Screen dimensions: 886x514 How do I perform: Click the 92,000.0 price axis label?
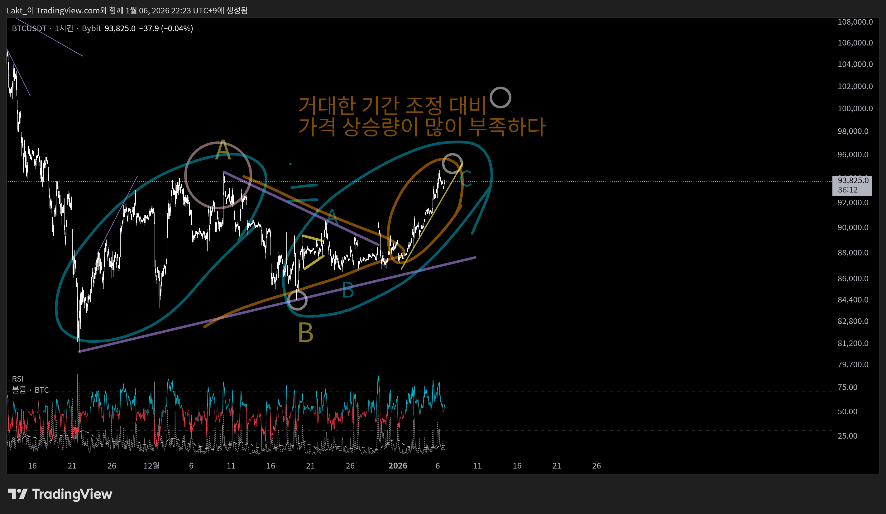[x=853, y=203]
